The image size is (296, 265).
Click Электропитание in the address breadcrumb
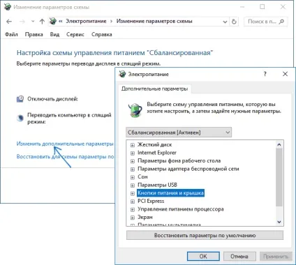[x=86, y=21]
